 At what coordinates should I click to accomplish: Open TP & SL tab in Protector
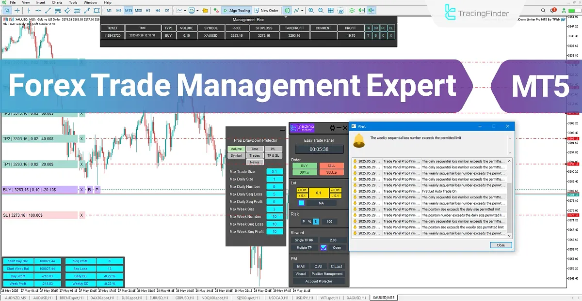click(273, 156)
